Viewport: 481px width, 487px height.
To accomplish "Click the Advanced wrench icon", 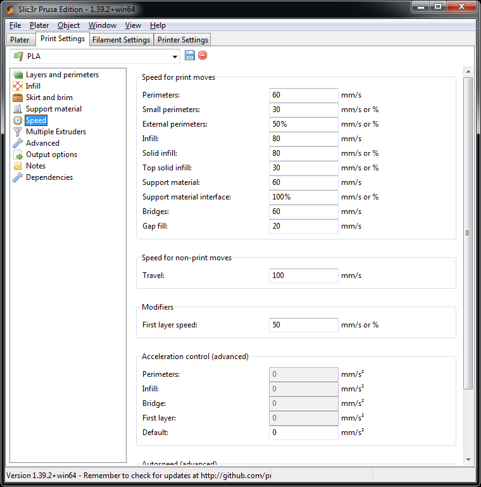I will pos(18,143).
